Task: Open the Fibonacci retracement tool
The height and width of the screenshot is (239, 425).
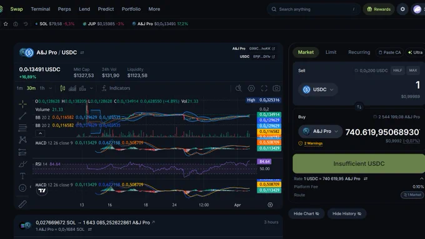Action: point(22,128)
